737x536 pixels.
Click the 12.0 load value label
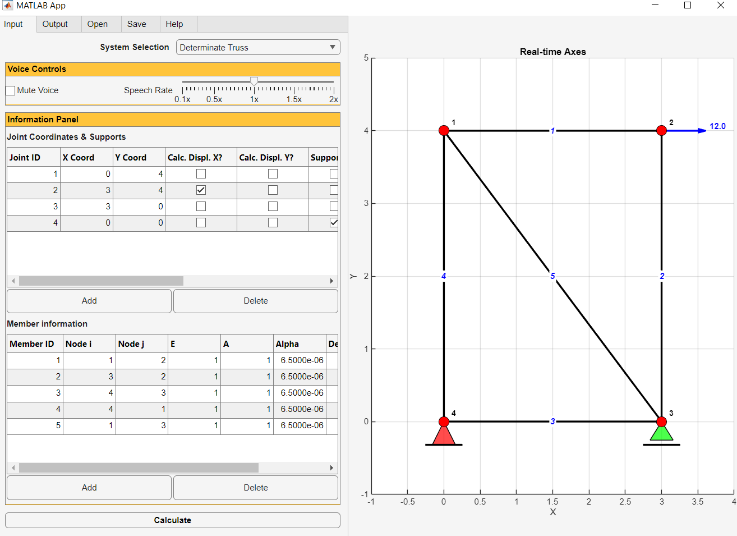pyautogui.click(x=717, y=126)
